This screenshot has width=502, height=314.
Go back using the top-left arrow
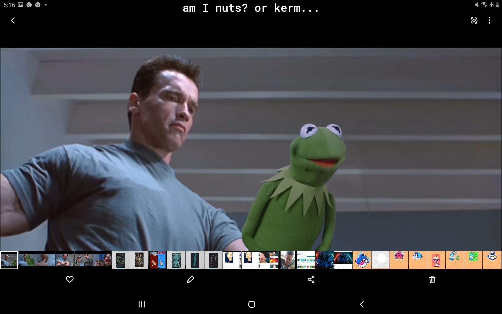coord(13,20)
